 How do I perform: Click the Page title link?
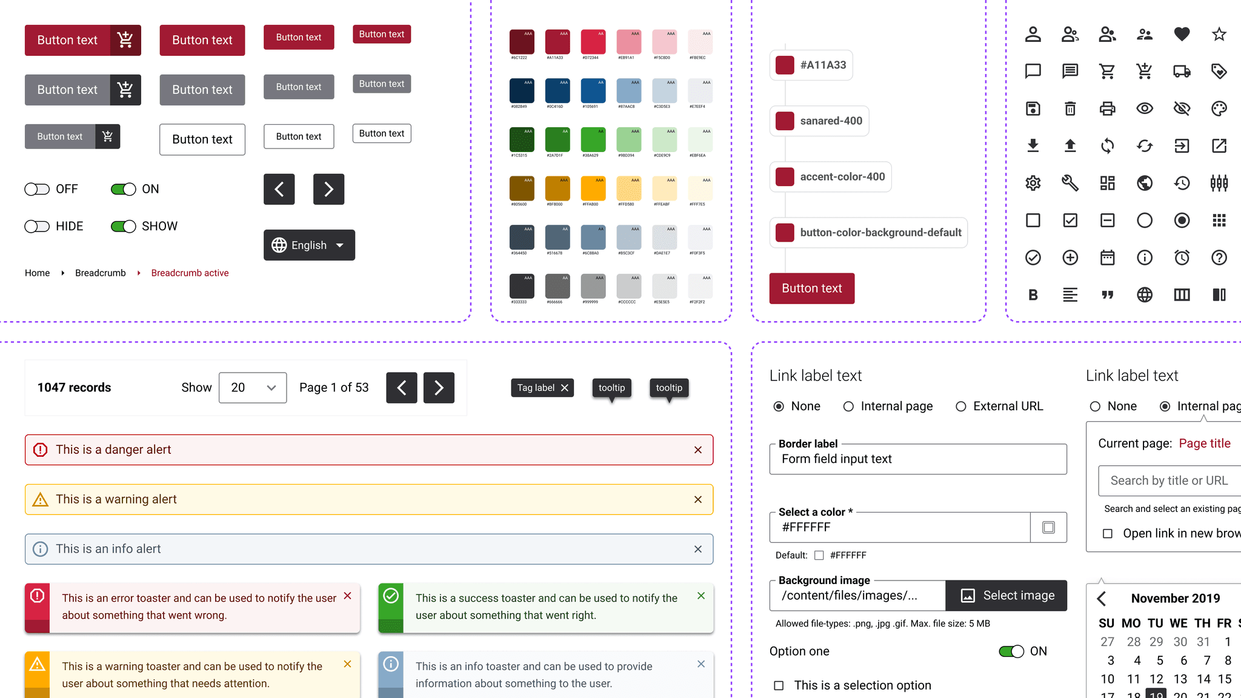1204,444
